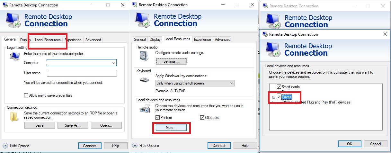Click OK in the devices dialog
The image size is (391, 153).
(x=350, y=144)
